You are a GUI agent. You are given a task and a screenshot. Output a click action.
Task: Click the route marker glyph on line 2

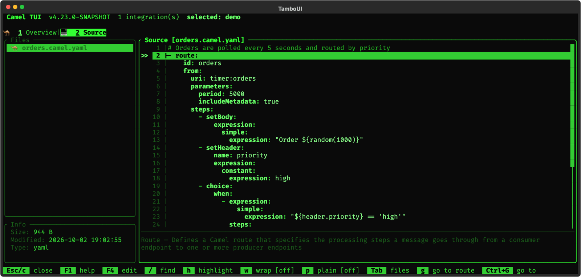click(x=168, y=56)
